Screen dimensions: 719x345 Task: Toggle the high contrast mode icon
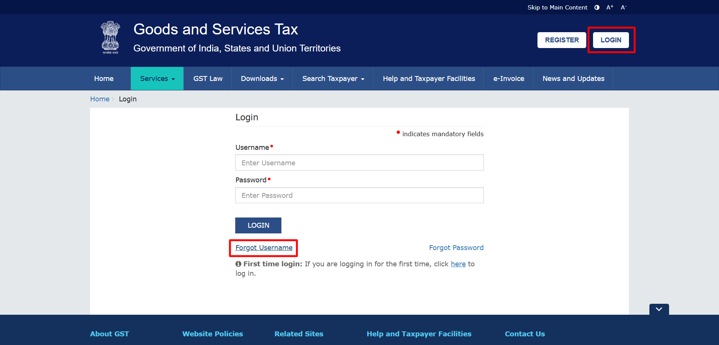click(597, 8)
